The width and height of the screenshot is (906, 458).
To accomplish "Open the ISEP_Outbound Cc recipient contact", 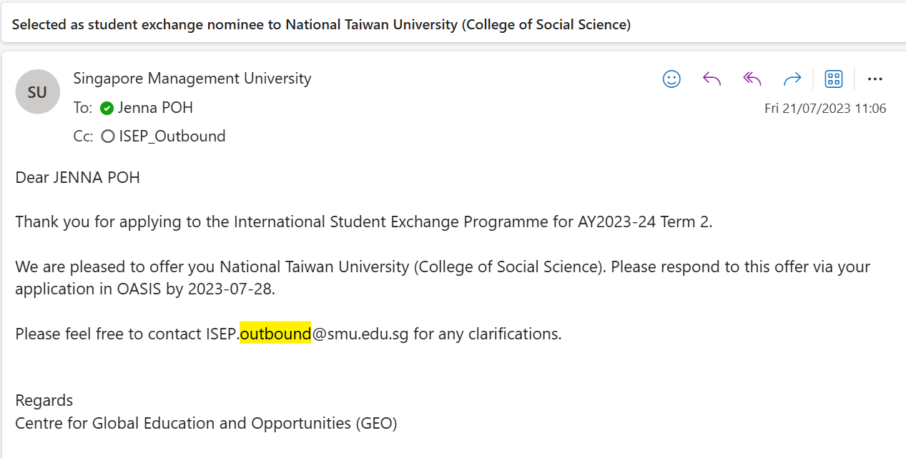I will 172,136.
